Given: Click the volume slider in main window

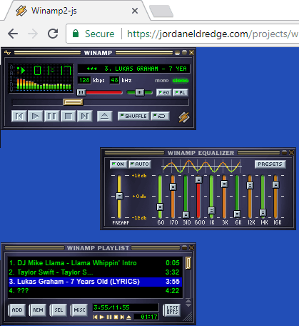Looking at the screenshot, I should (x=99, y=92).
